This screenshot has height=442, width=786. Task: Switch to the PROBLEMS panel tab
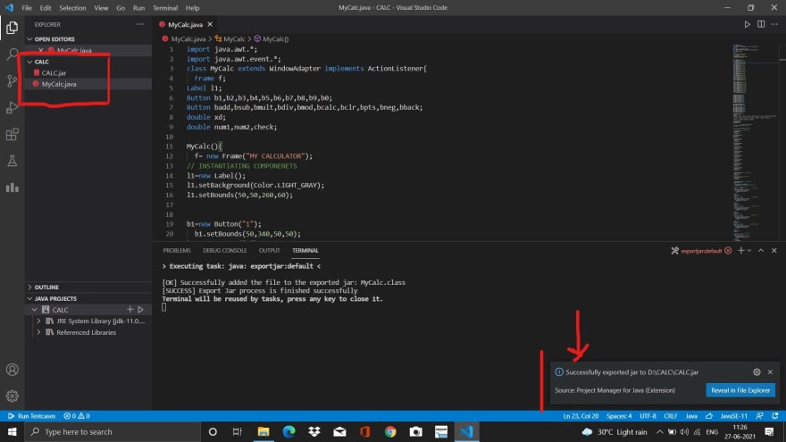pos(177,251)
